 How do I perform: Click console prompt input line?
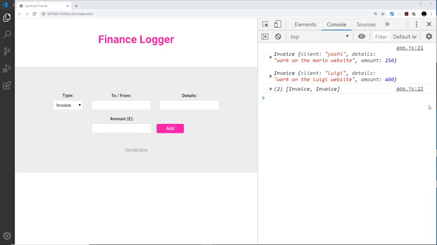[347, 98]
